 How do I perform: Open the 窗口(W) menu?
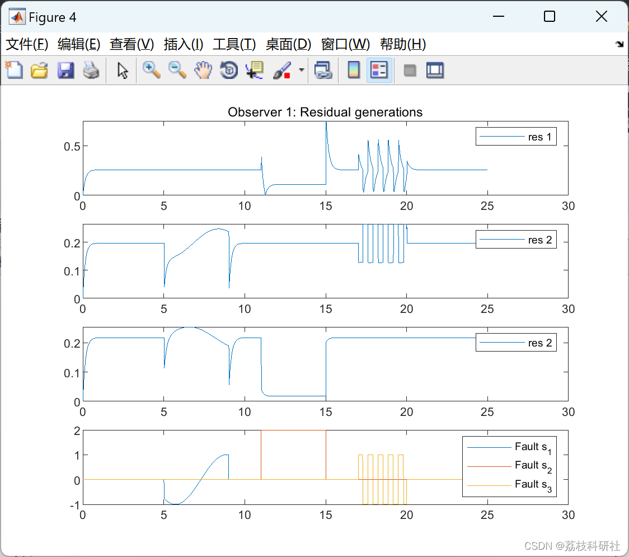click(345, 44)
